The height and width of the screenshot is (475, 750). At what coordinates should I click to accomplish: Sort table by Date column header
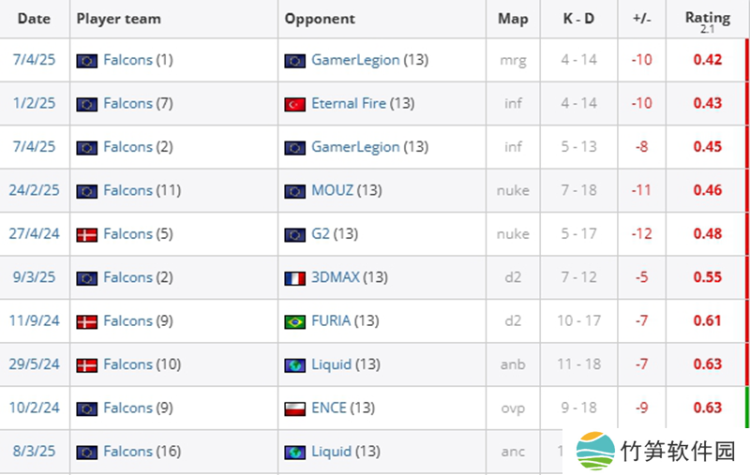click(34, 19)
